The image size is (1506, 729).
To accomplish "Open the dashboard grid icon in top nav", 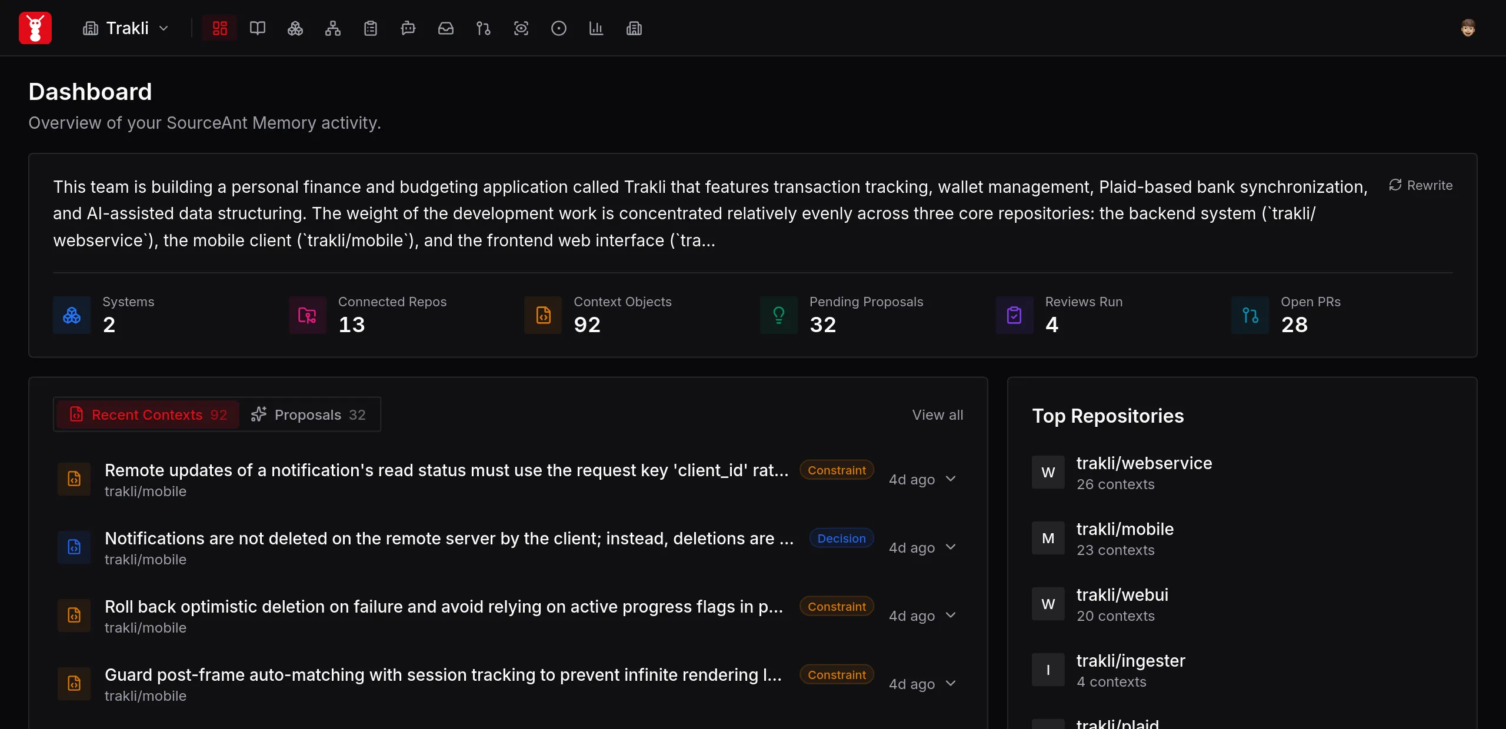I will (x=220, y=28).
